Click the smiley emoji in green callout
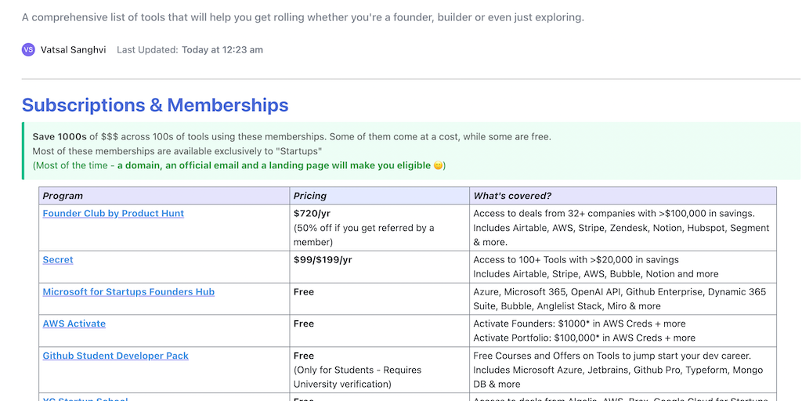 439,166
